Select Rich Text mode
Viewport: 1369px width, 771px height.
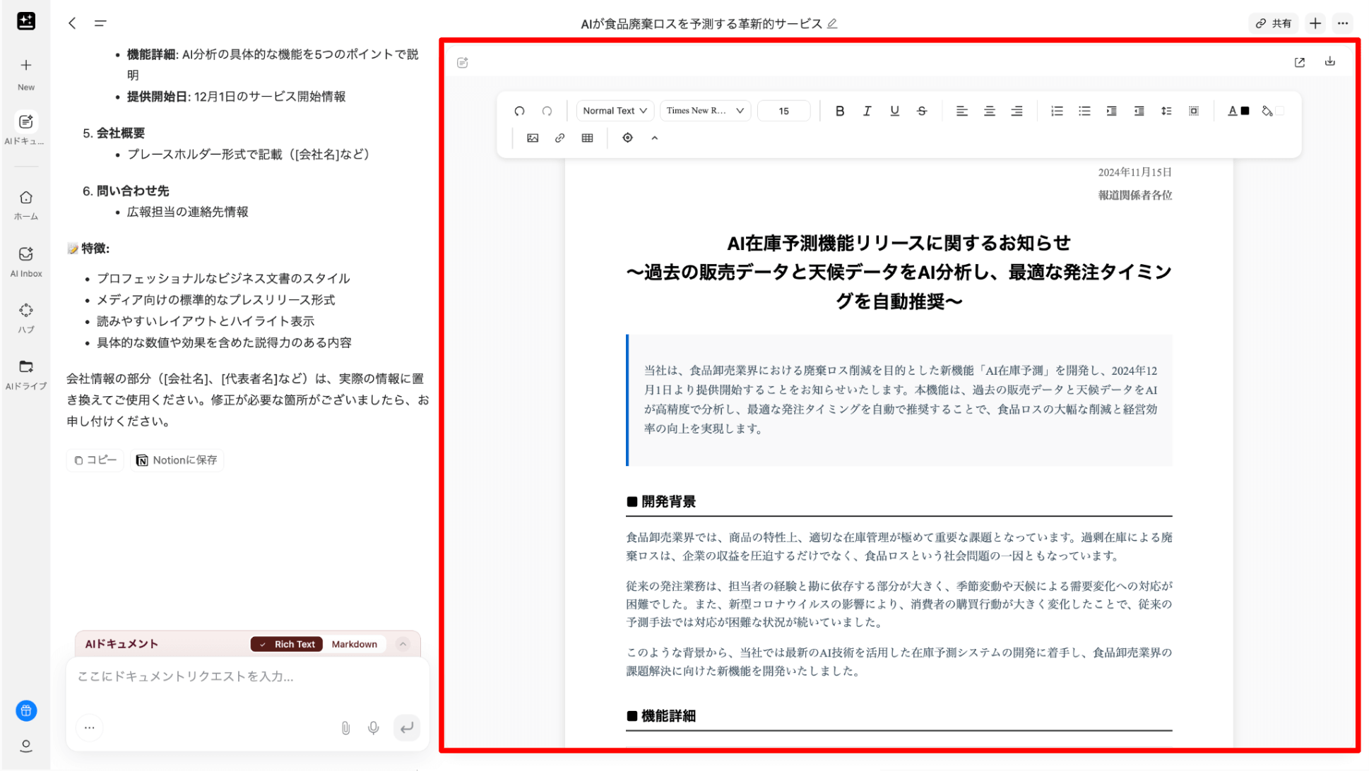pos(288,644)
